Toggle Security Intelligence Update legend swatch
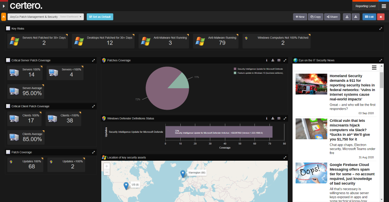The height and width of the screenshot is (202, 389). (235, 69)
